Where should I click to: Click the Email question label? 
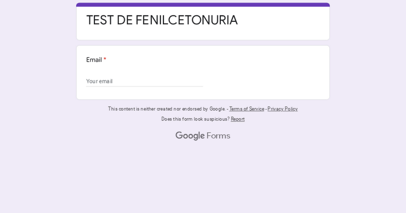point(94,60)
